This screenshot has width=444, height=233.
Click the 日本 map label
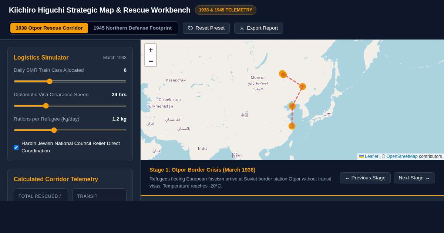(x=327, y=115)
